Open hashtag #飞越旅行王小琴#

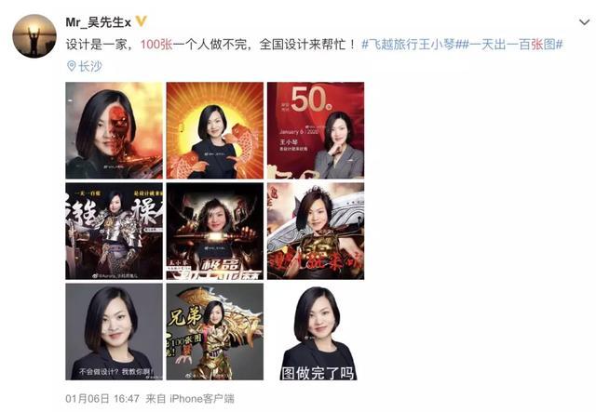pos(408,45)
